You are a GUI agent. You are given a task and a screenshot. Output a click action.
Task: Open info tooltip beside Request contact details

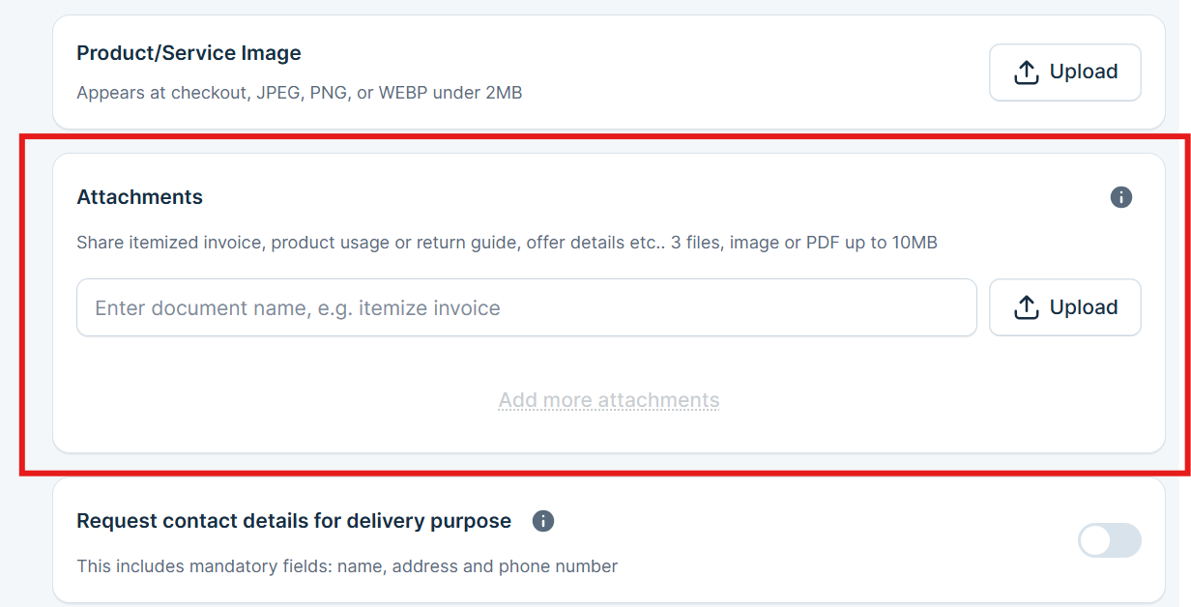point(543,521)
